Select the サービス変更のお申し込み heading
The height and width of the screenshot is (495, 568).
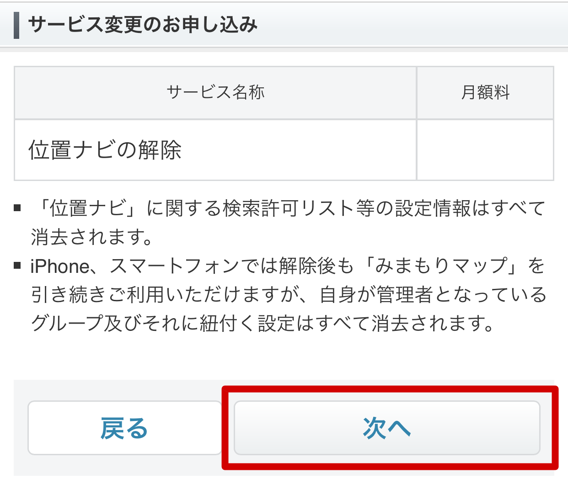143,25
